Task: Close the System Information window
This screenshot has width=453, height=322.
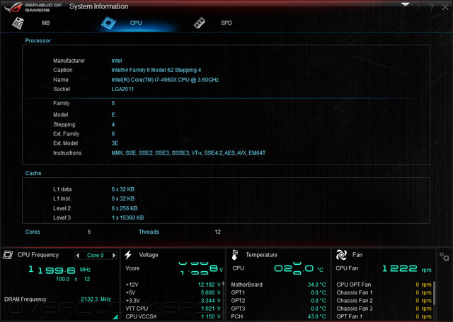Action: [445, 7]
